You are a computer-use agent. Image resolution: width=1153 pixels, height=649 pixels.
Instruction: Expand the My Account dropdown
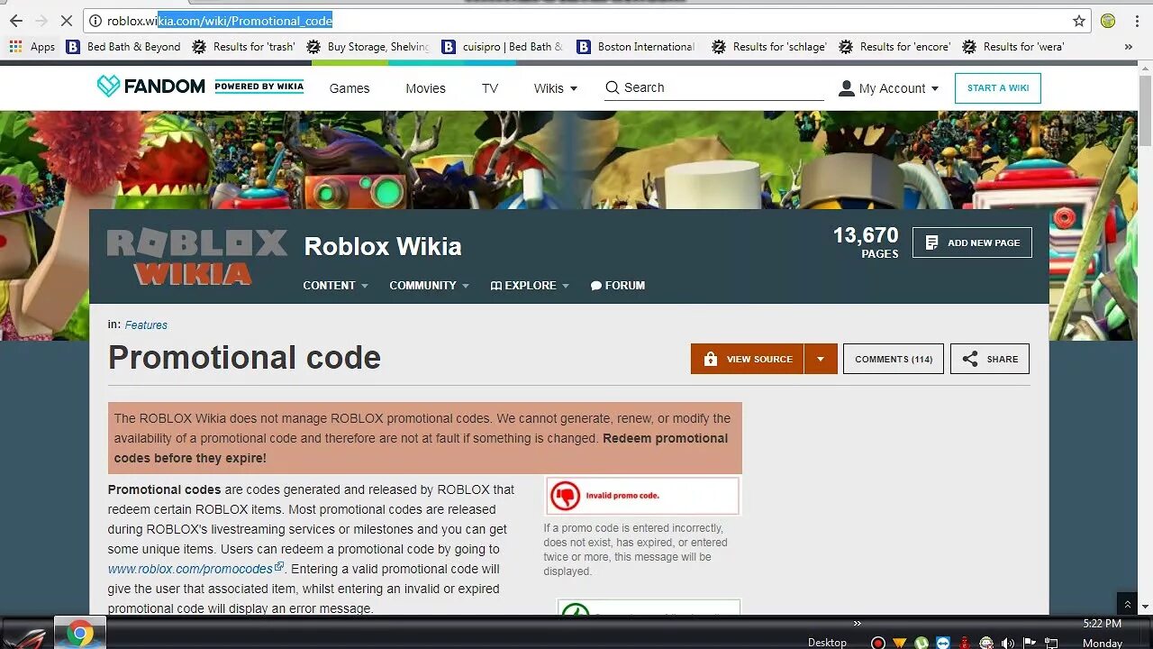point(888,88)
